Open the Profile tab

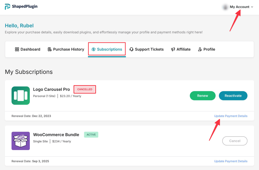[209, 49]
